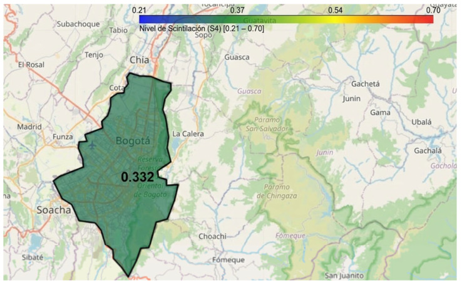Click the Bogotá city label
462x285 pixels.
tap(133, 140)
